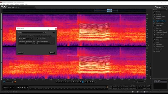Viewport: 168px width, 94px height.
Task: Open the Deconstruct module
Action: click(160, 23)
